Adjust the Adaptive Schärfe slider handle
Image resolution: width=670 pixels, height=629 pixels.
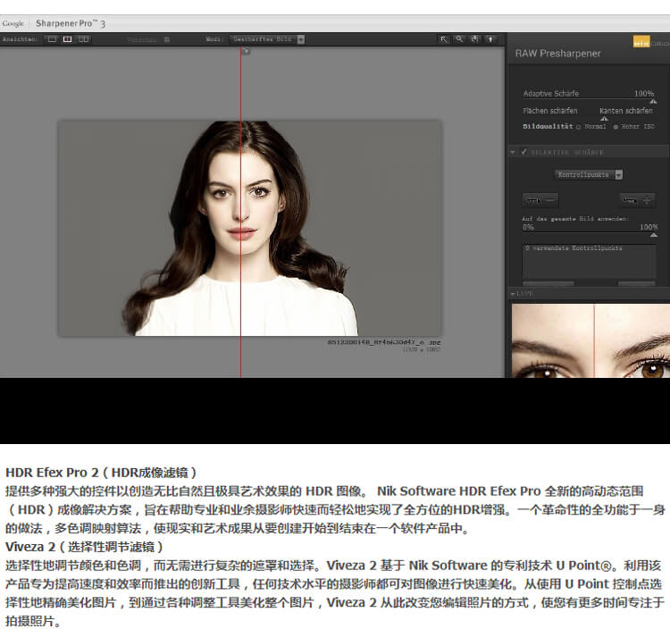click(653, 101)
